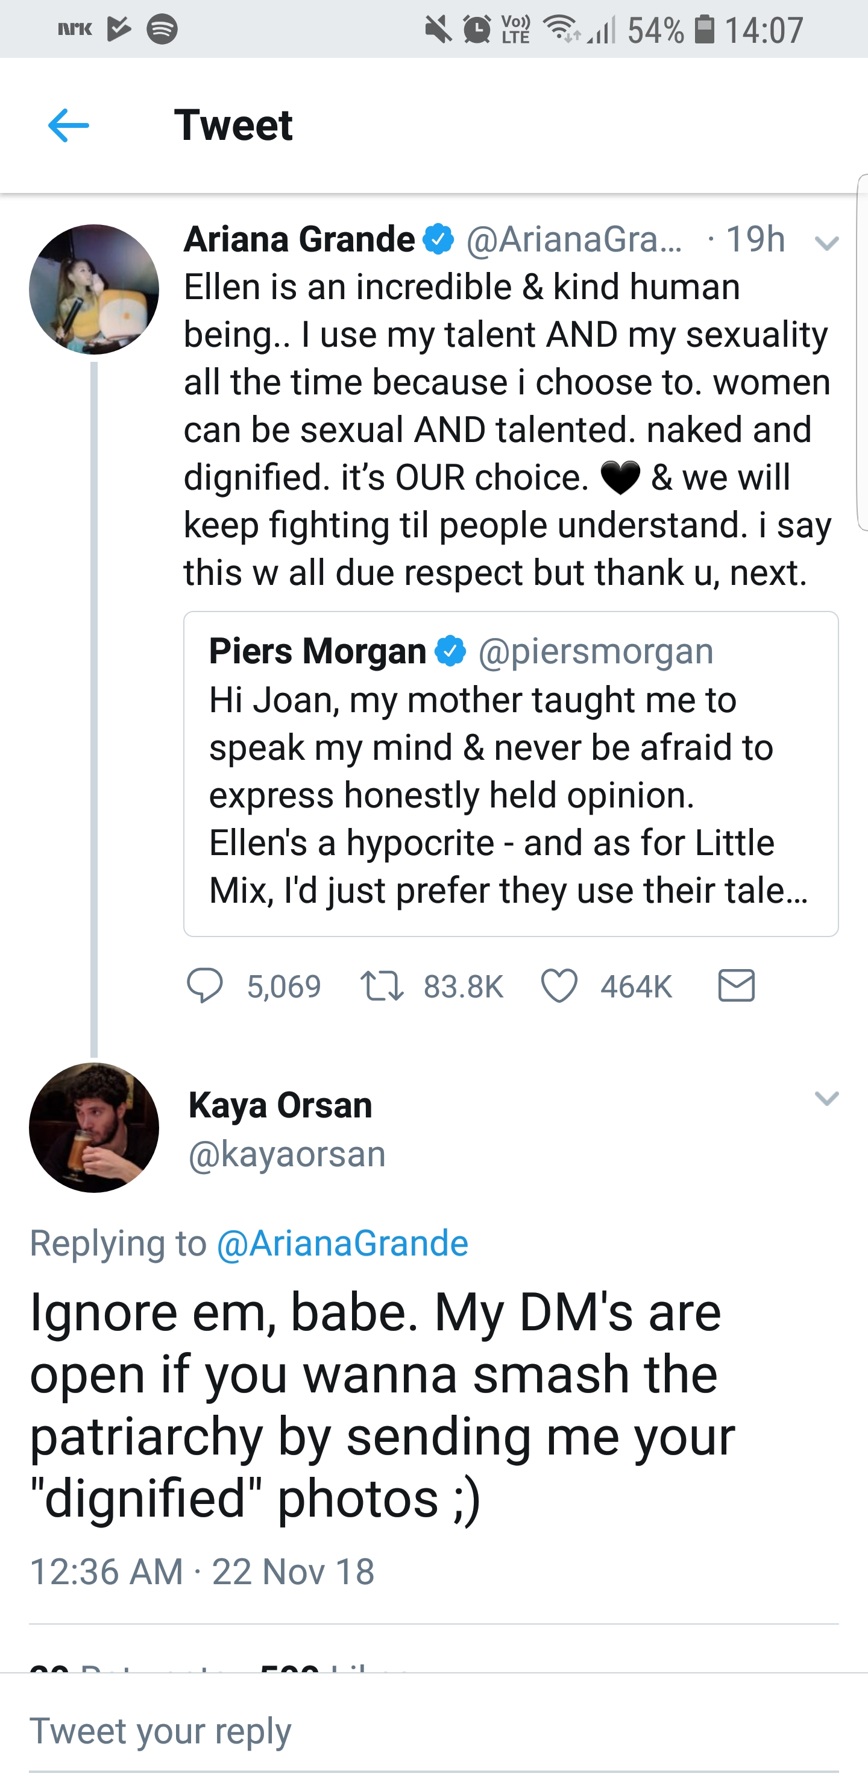Tap the battery icon in status bar
The image size is (868, 1785).
click(x=705, y=29)
